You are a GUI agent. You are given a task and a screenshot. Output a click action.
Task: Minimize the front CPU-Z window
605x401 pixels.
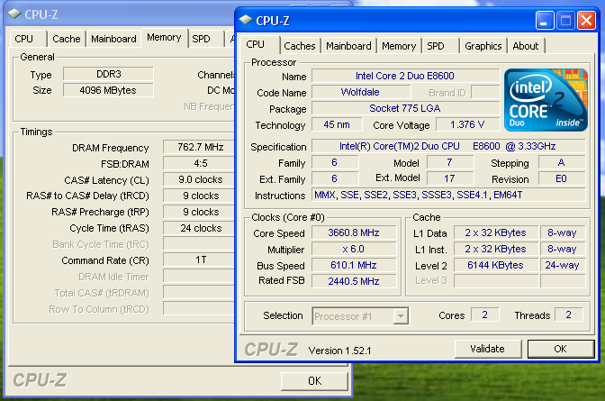tap(545, 21)
